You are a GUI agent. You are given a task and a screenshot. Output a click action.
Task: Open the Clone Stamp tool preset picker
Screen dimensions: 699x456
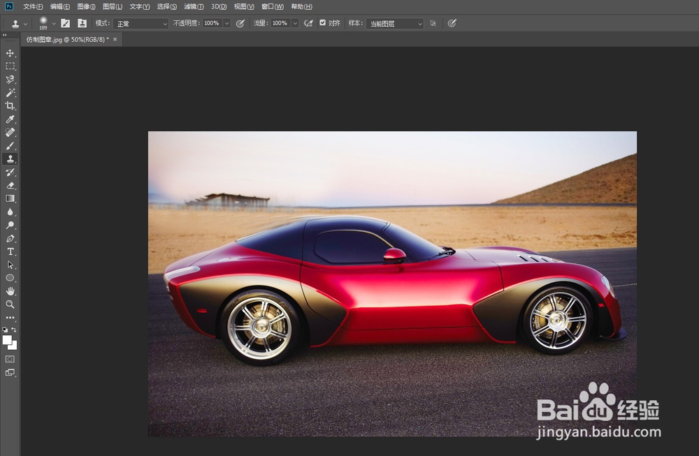pyautogui.click(x=19, y=24)
